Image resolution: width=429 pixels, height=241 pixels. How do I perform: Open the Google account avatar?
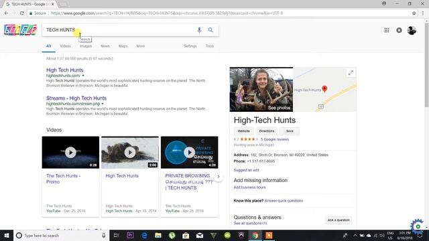412,30
